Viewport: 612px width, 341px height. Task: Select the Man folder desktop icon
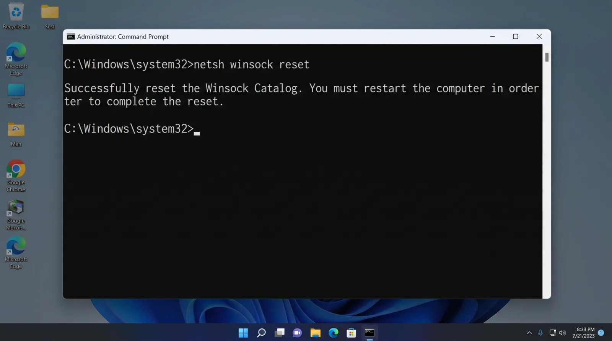[x=16, y=134]
